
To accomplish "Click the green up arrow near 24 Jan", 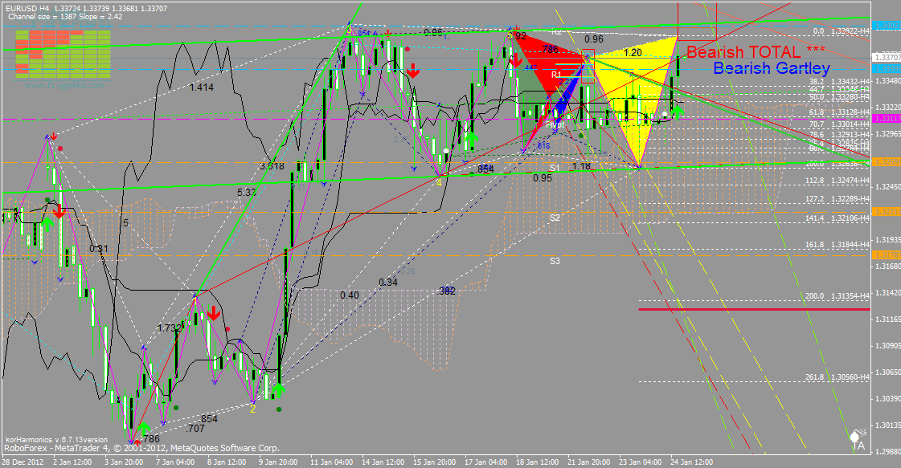I will tap(678, 112).
